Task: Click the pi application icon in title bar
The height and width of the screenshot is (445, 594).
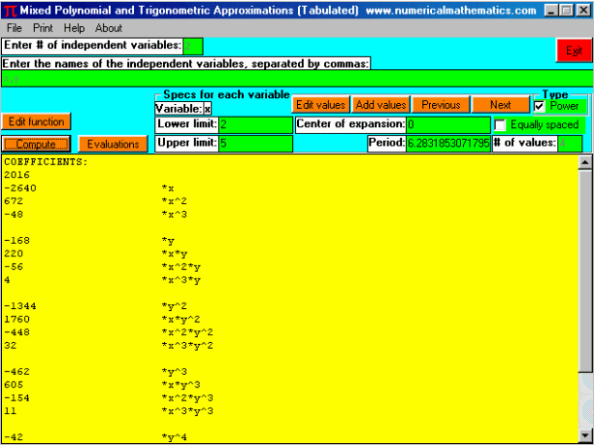Action: coord(10,10)
